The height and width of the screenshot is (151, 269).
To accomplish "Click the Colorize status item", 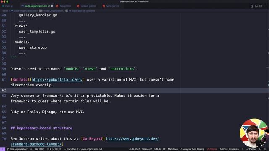I will coord(212,149).
